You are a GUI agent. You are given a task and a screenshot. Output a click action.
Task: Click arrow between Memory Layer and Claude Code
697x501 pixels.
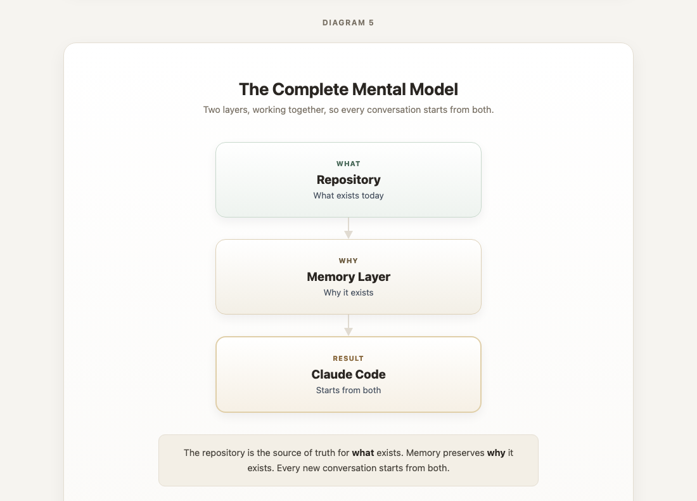pos(348,325)
